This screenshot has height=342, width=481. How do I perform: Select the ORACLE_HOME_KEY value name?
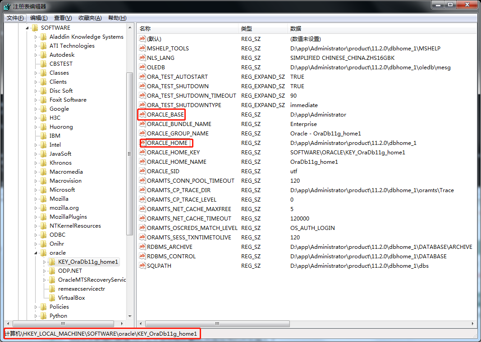[x=173, y=152]
